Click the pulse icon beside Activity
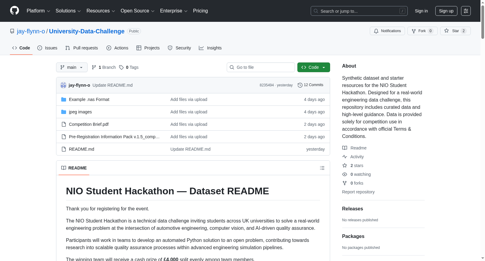The width and height of the screenshot is (485, 261). [345, 157]
